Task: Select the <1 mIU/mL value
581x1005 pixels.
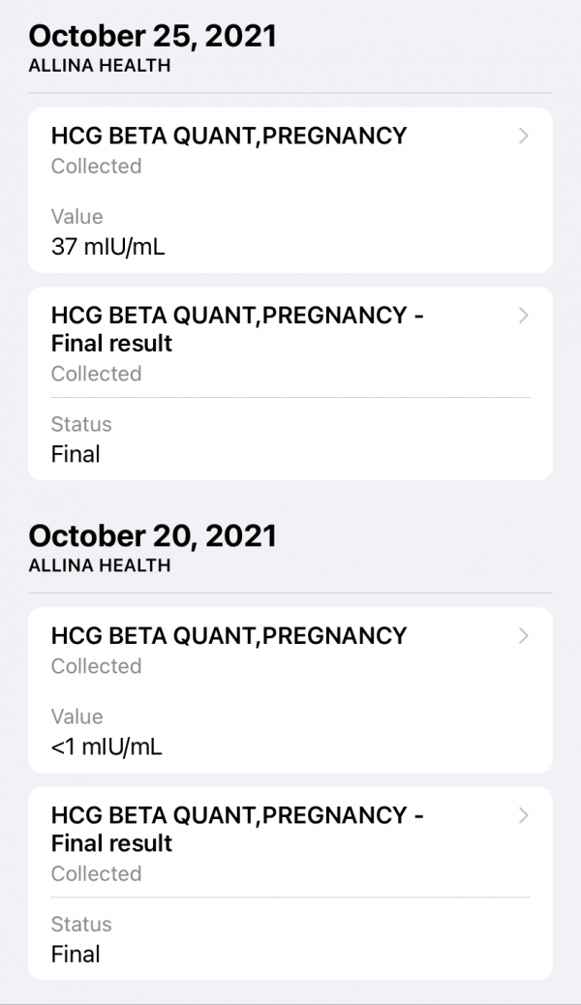Action: pyautogui.click(x=107, y=746)
